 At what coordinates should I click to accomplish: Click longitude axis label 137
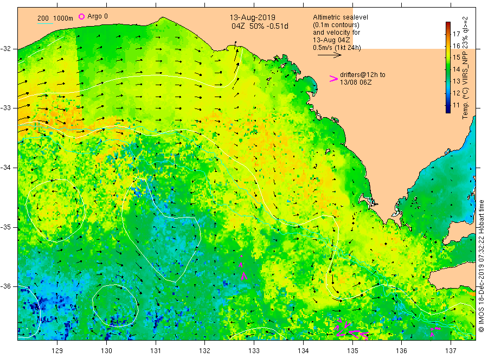[451, 350]
